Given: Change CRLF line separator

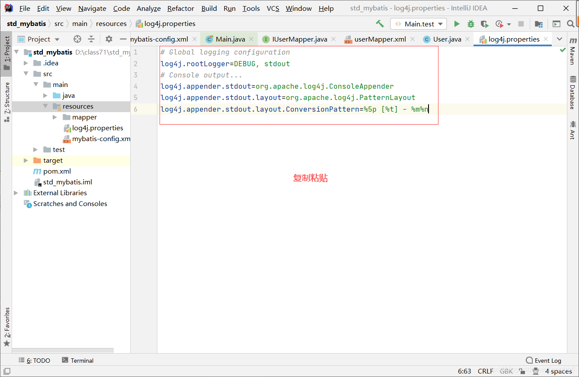Looking at the screenshot, I should pos(486,371).
